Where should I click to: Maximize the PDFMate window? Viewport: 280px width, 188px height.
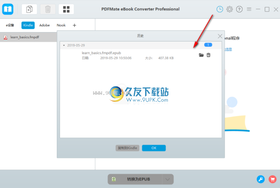click(267, 9)
